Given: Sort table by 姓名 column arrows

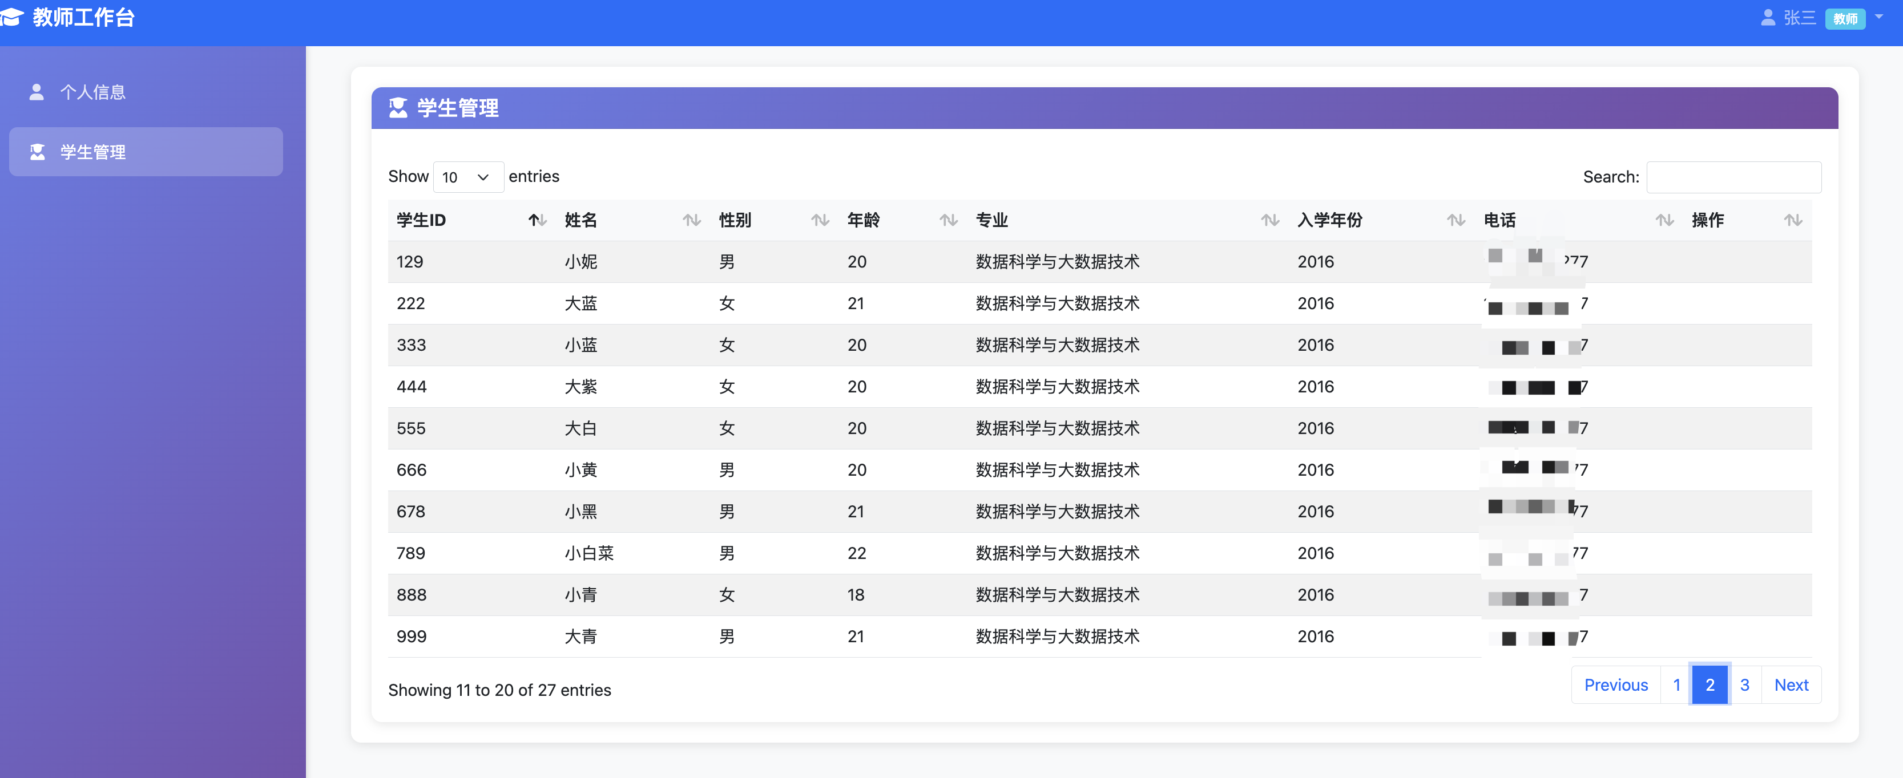Looking at the screenshot, I should 691,220.
